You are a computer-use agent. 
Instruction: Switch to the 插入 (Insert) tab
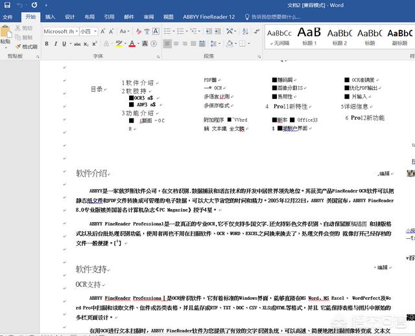[x=50, y=17]
